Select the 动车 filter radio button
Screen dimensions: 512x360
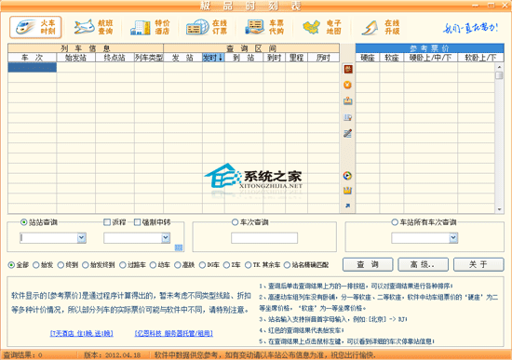153,265
